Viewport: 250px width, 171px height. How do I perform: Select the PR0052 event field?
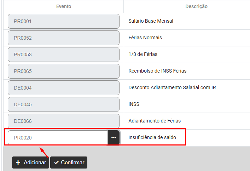coord(64,38)
